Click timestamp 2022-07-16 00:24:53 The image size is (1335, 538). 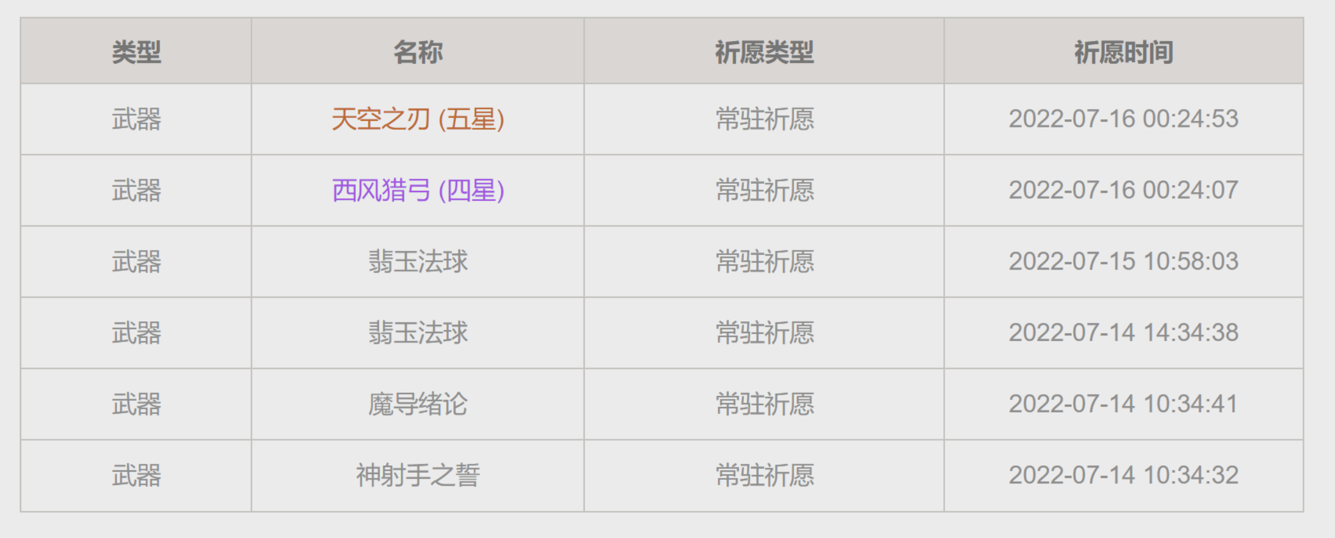(1123, 119)
